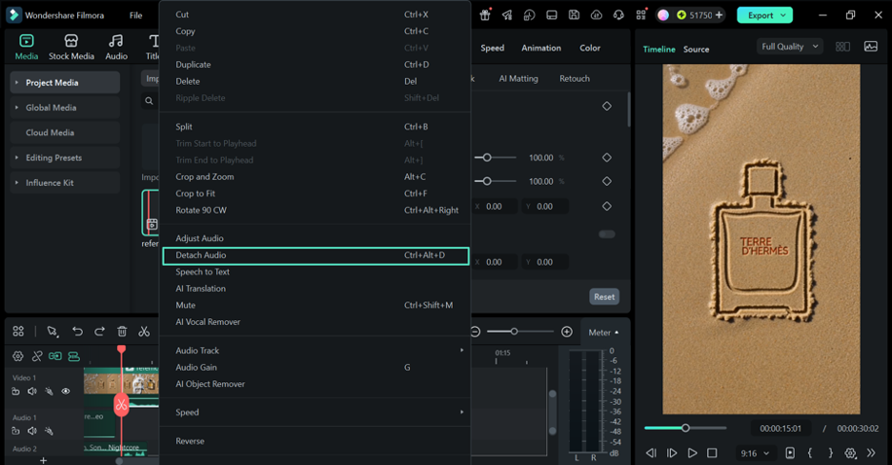Screen dimensions: 892x465
Task: Redo the action in timeline toolbar
Action: (99, 332)
